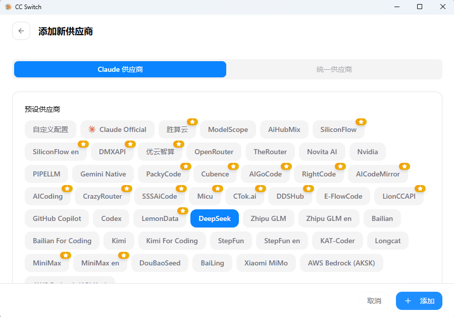The image size is (454, 317).
Task: Click the star badge on AICodeMirror
Action: pos(404,166)
